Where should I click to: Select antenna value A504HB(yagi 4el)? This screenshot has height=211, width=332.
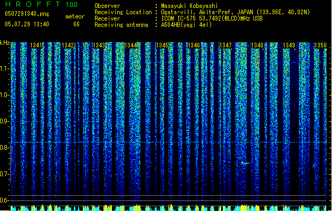coord(186,25)
